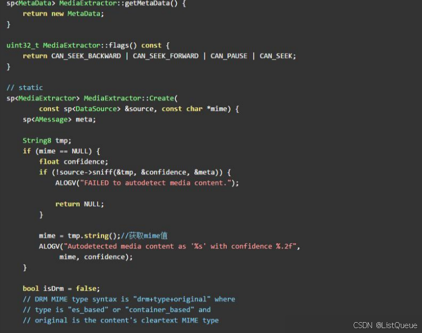Click 'const char *mime) {' parameter
Screen dimensions: 422x333
point(200,109)
